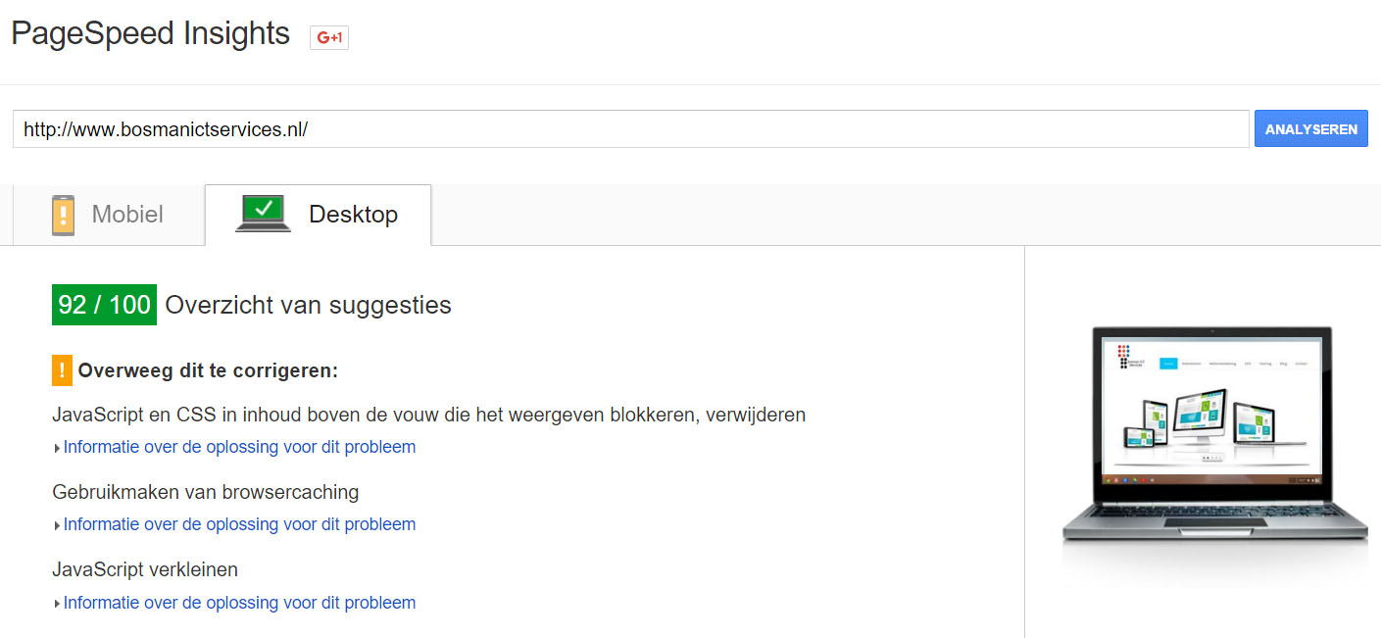Click the mobile phone warning icon
The height and width of the screenshot is (638, 1381).
pyautogui.click(x=63, y=215)
